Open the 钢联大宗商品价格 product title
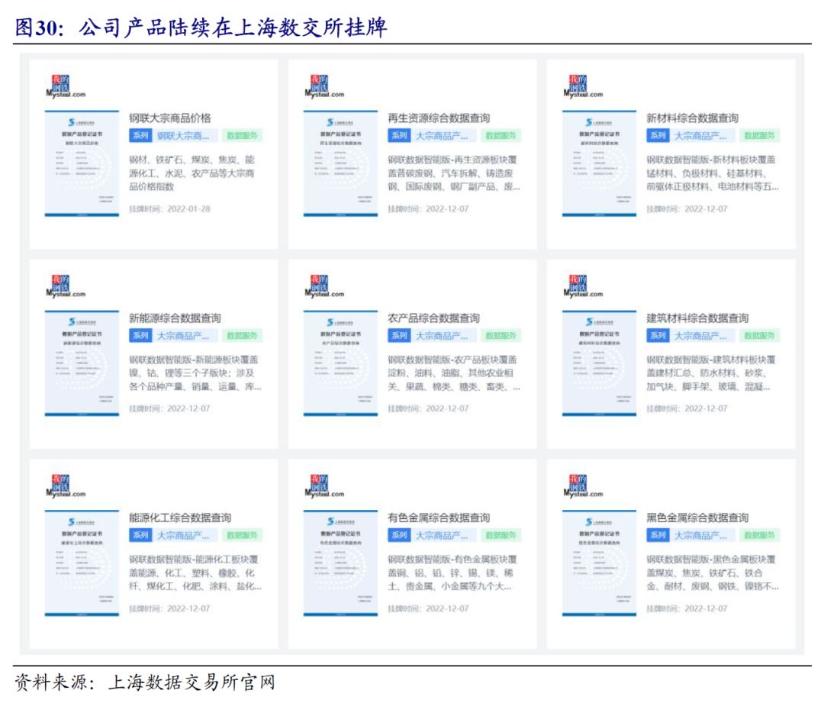The width and height of the screenshot is (824, 703). click(x=169, y=118)
